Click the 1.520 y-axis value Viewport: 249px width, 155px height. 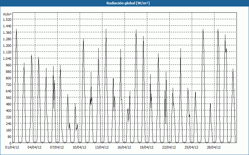[x=7, y=20]
